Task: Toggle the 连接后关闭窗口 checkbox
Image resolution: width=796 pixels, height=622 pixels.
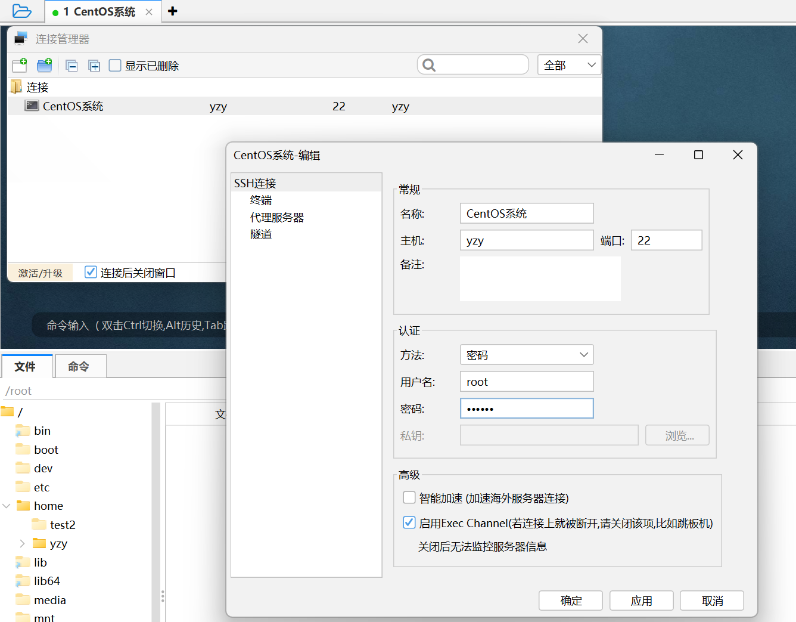Action: [91, 272]
